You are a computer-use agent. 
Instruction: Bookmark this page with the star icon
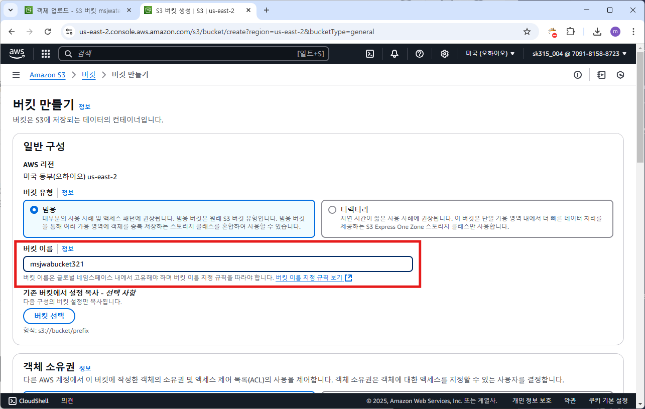click(527, 32)
